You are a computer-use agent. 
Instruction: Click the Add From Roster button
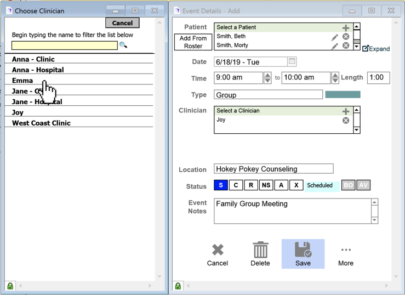point(193,42)
